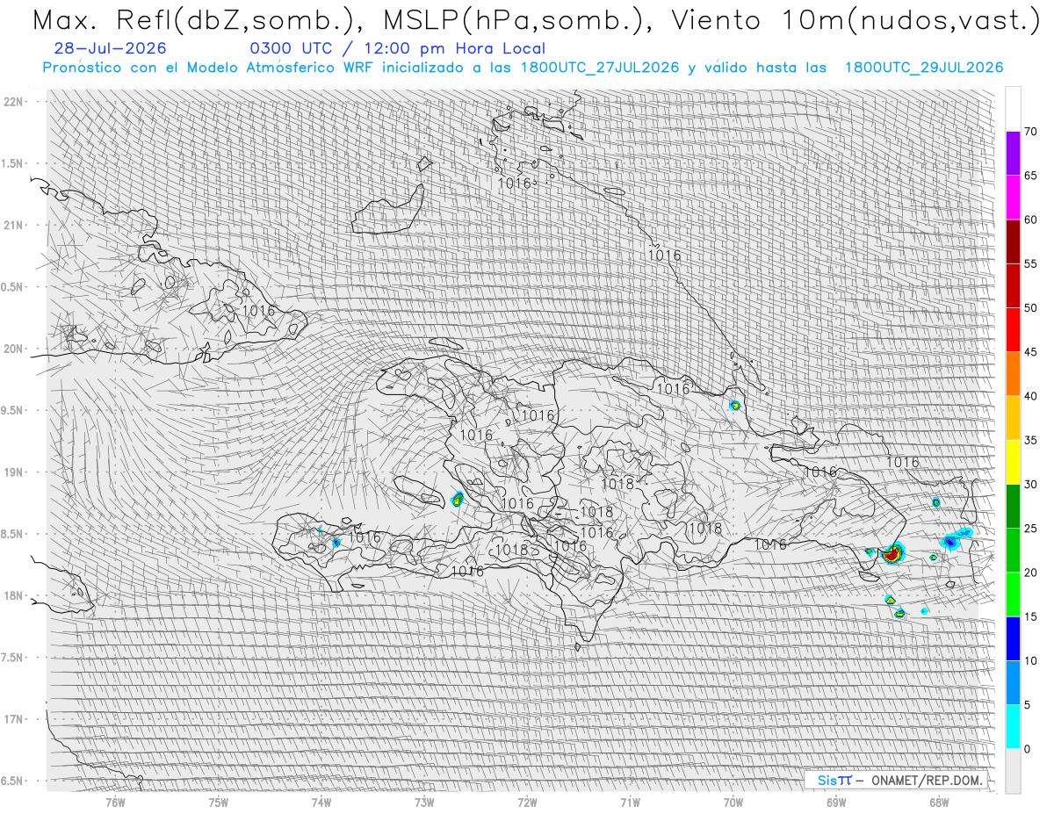Select the cyan 0–5 dBZ color band
1054x814 pixels.
coord(1013,726)
